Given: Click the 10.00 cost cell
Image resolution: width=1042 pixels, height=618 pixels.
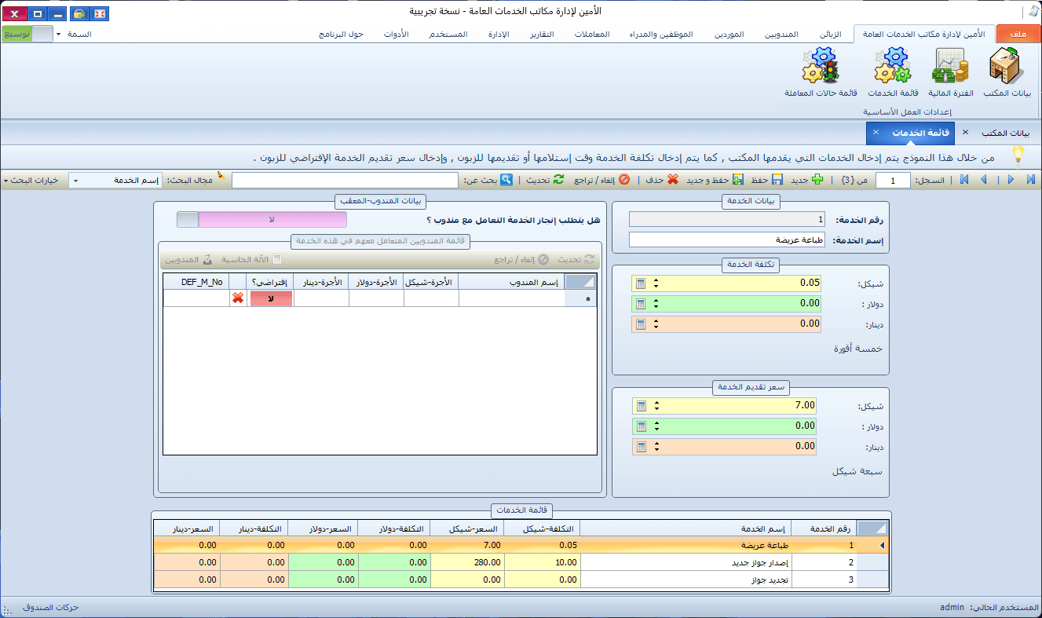Looking at the screenshot, I should click(543, 562).
